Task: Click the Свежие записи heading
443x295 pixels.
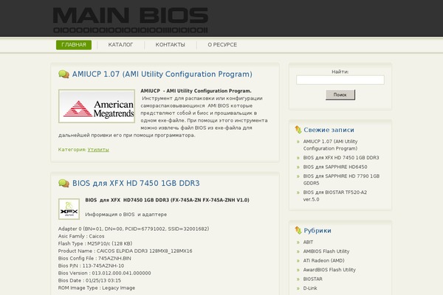Action: [x=329, y=130]
